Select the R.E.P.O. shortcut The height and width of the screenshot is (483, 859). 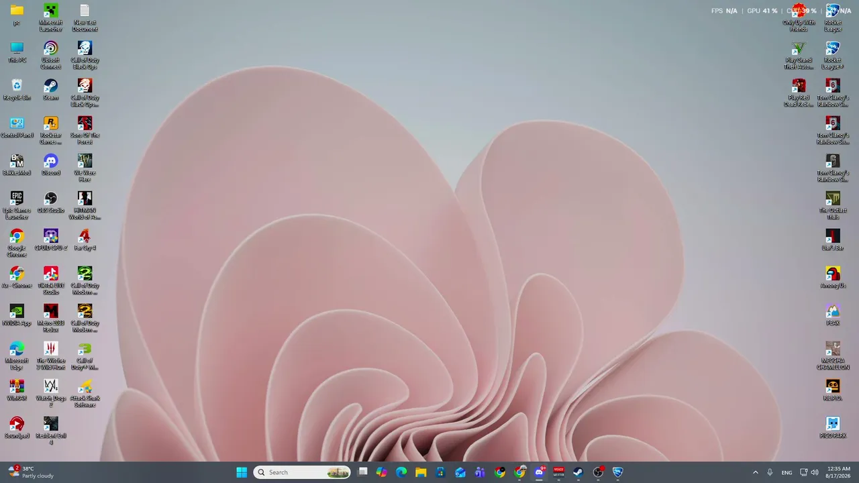tap(833, 390)
